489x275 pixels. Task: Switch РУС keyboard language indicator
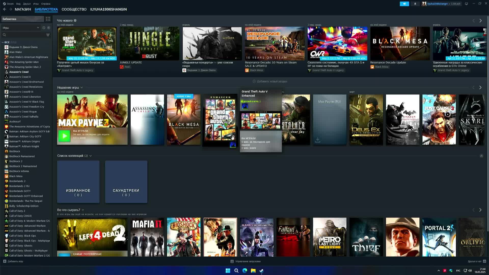tap(458, 271)
